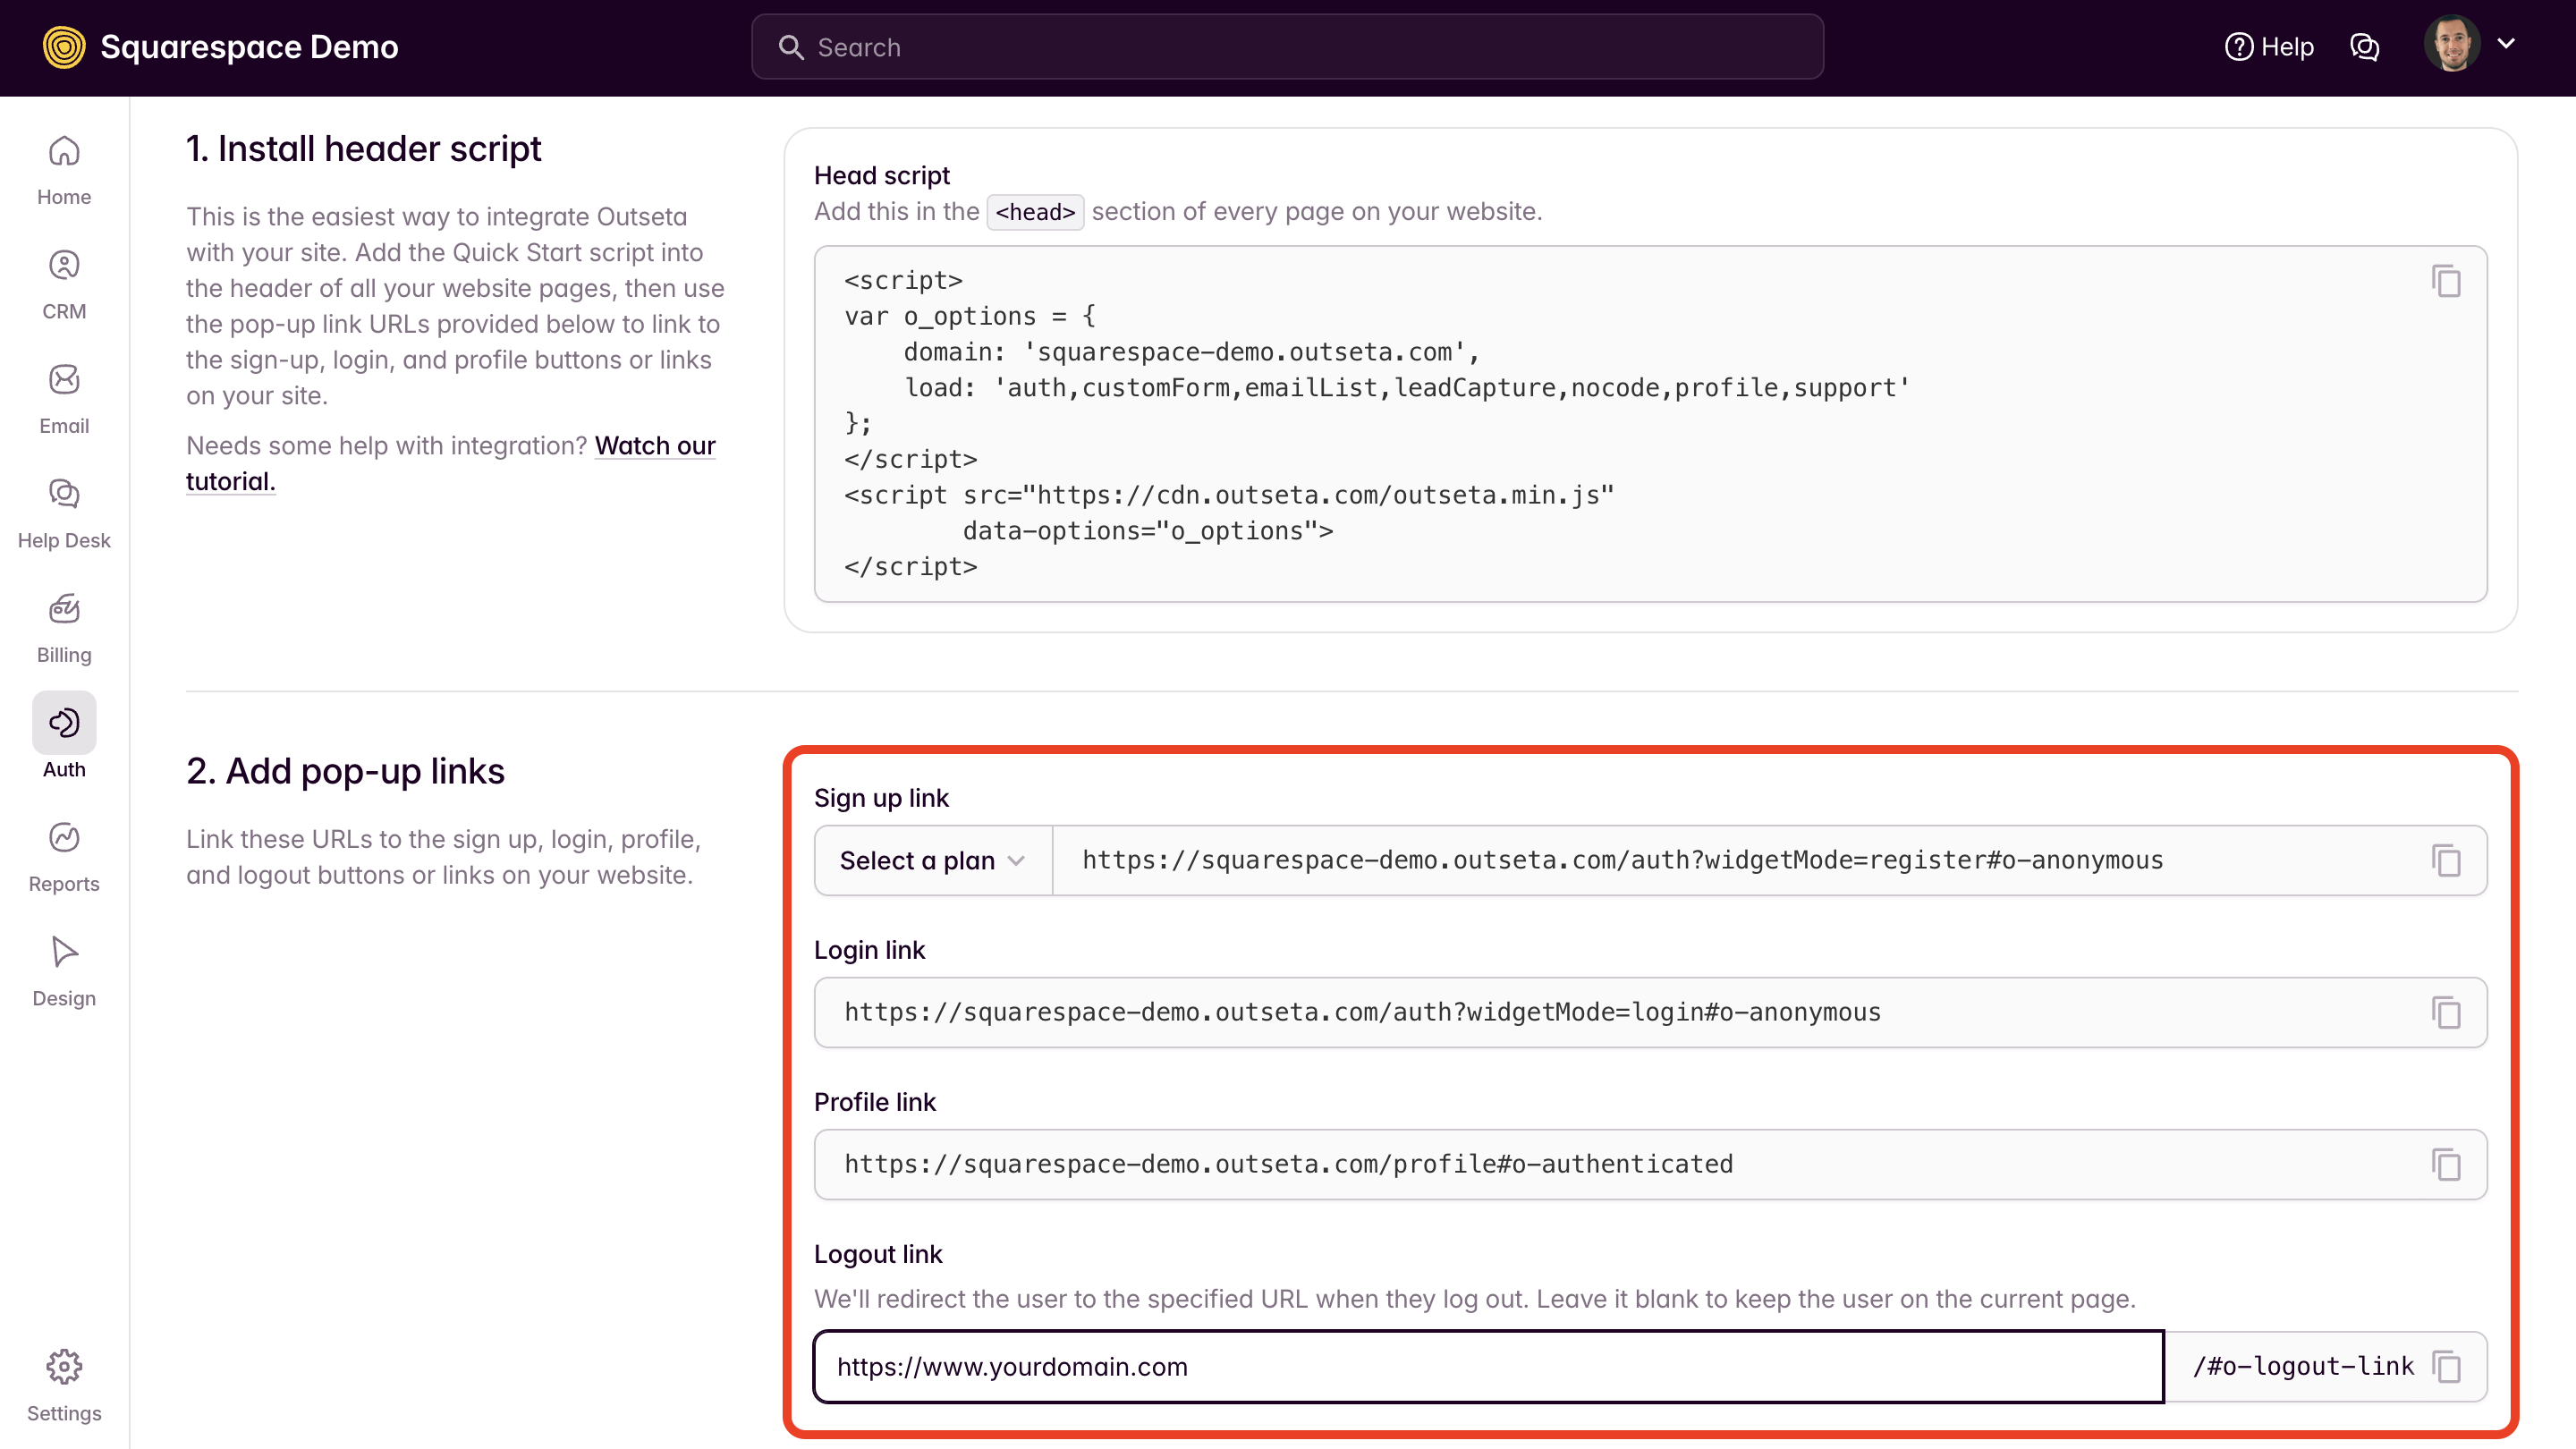2576x1449 pixels.
Task: Open the user account menu chevron
Action: pos(2506,44)
